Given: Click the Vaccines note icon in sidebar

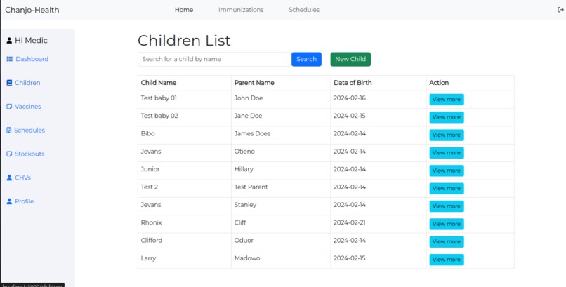Looking at the screenshot, I should 9,107.
